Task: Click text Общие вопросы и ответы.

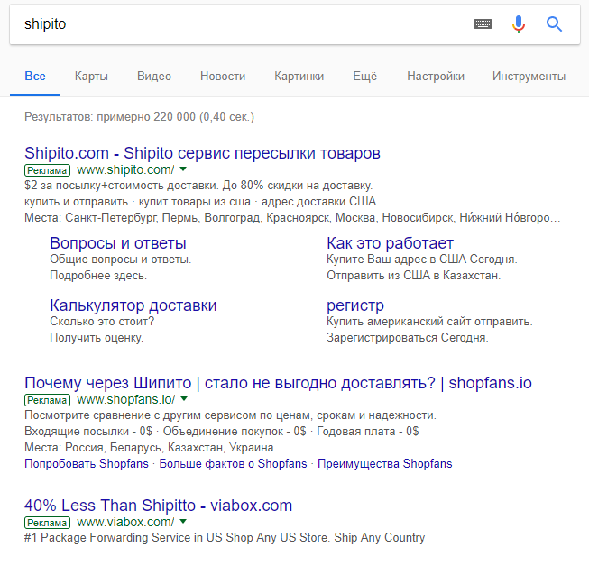Action: (121, 260)
